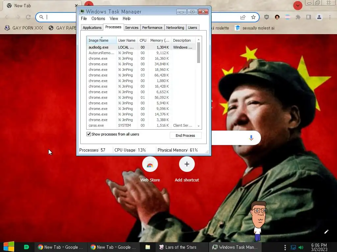Bookmark this tab with the star icon
This screenshot has height=252, width=337.
253,17
